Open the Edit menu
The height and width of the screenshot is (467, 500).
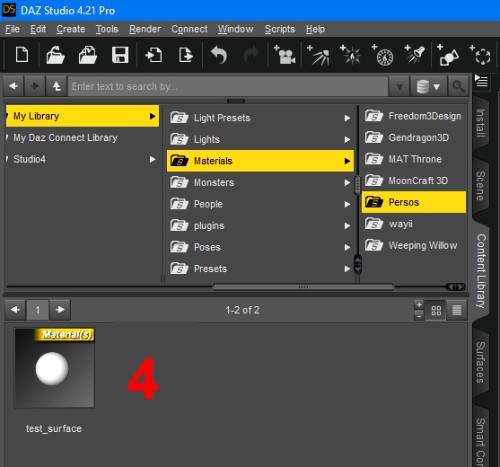point(38,29)
